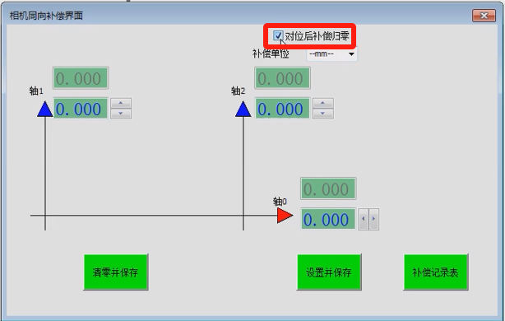Image resolution: width=505 pixels, height=321 pixels.
Task: Close the 相机同向补偿界面 window
Action: (x=484, y=16)
